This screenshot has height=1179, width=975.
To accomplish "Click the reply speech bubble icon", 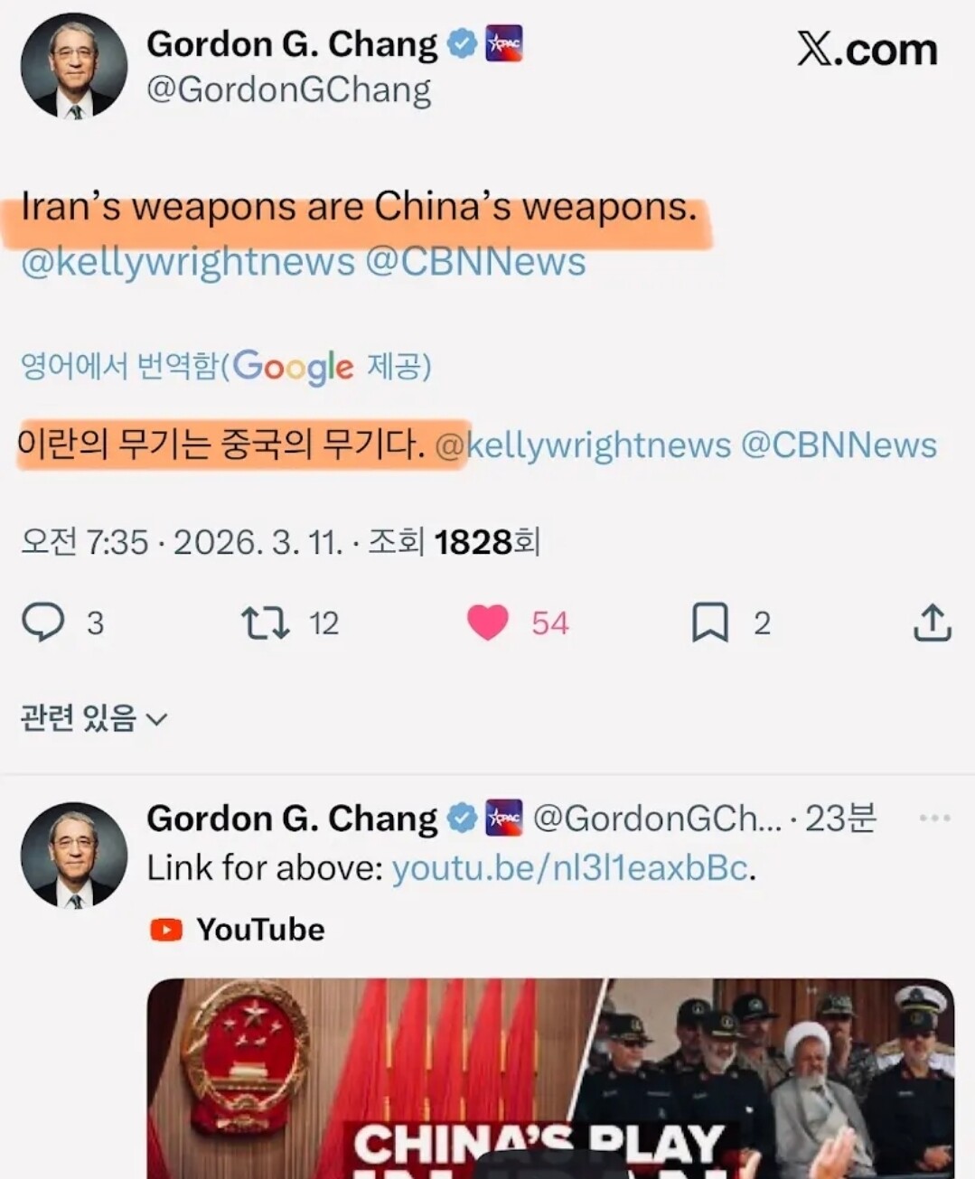I will pyautogui.click(x=42, y=622).
